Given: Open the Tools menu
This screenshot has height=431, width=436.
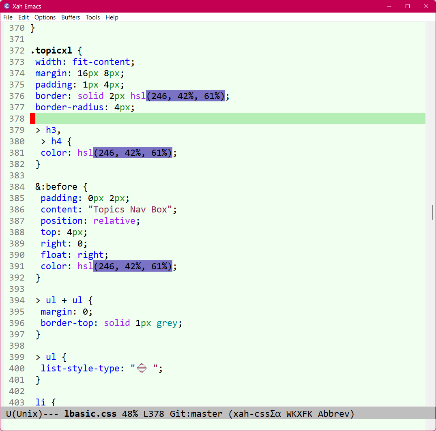Looking at the screenshot, I should tap(92, 17).
